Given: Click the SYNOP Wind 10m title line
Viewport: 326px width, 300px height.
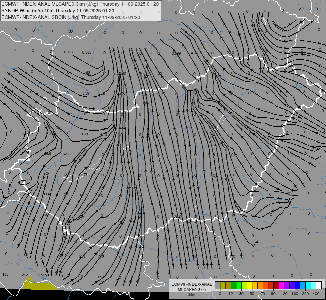Looking at the screenshot, I should [58, 11].
